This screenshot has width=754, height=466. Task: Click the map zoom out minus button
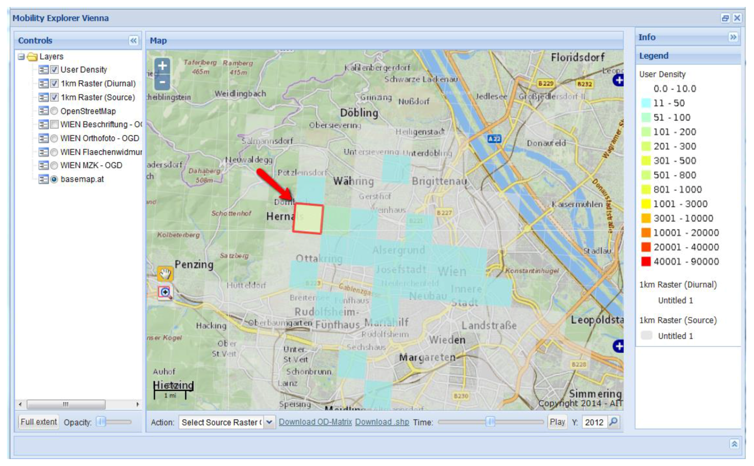162,82
